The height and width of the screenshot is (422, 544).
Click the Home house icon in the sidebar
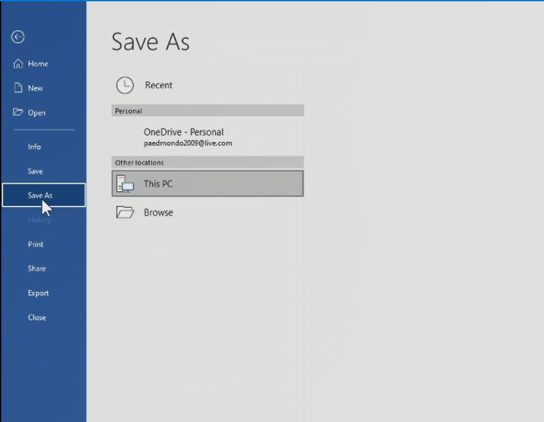[x=18, y=63]
